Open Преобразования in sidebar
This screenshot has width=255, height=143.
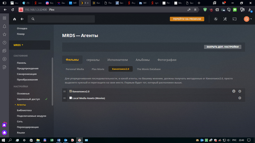(27, 80)
